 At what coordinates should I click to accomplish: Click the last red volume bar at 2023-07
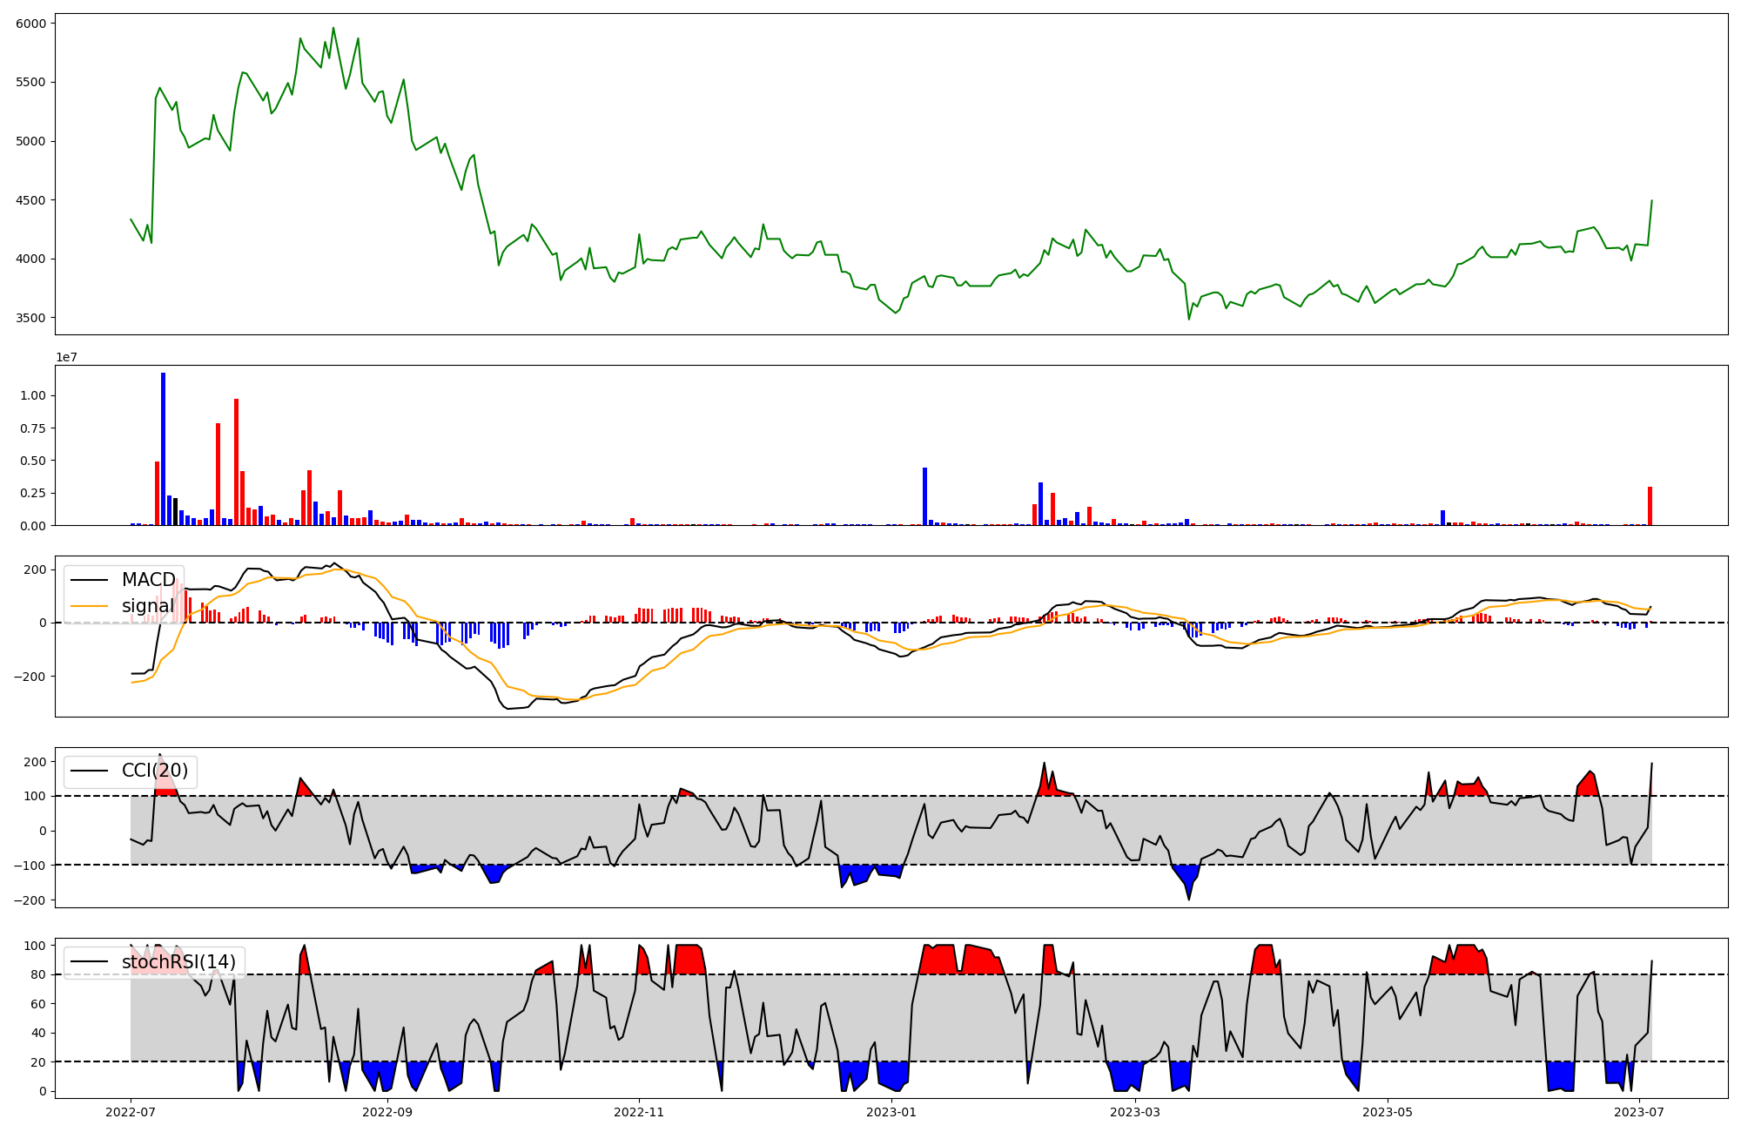(x=1650, y=506)
